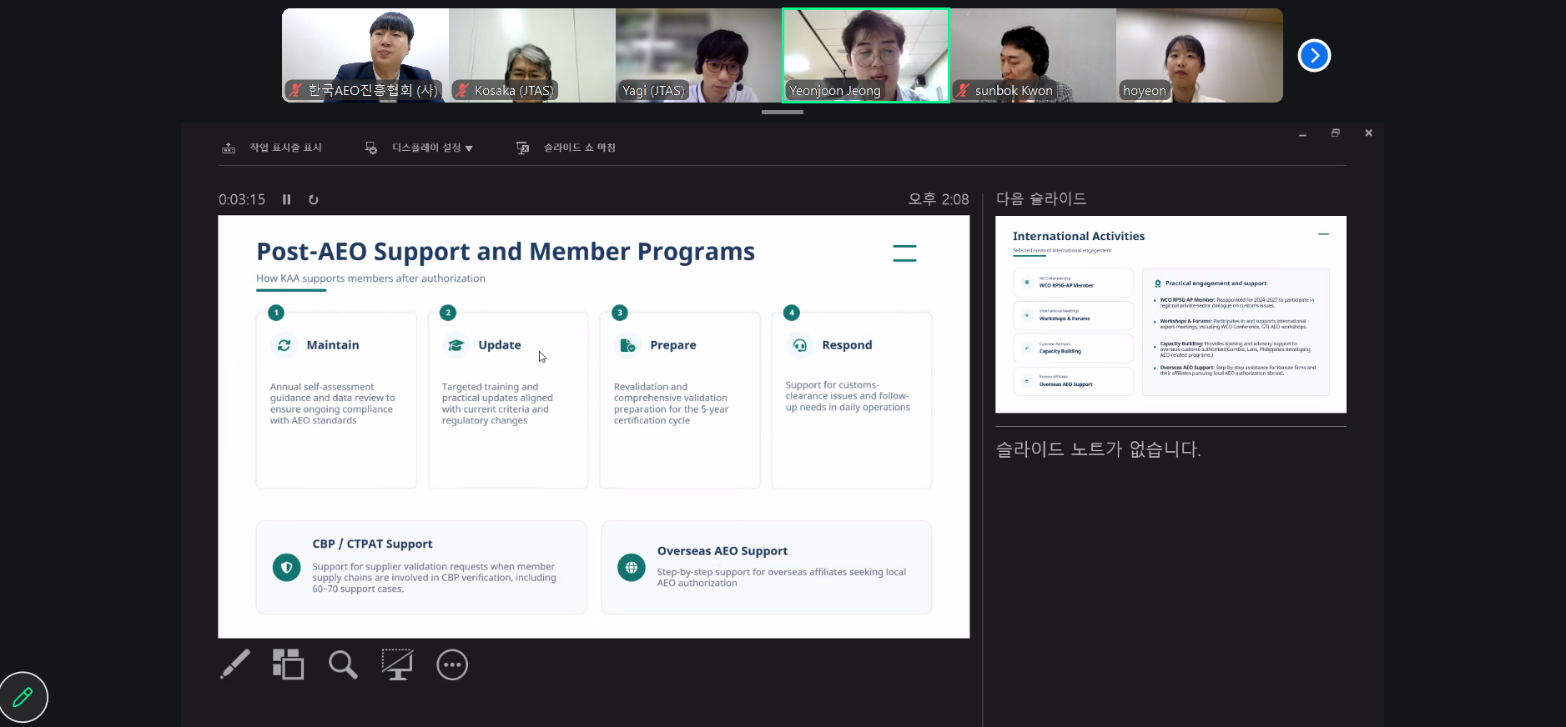Click the slide notes area text

(x=1098, y=449)
